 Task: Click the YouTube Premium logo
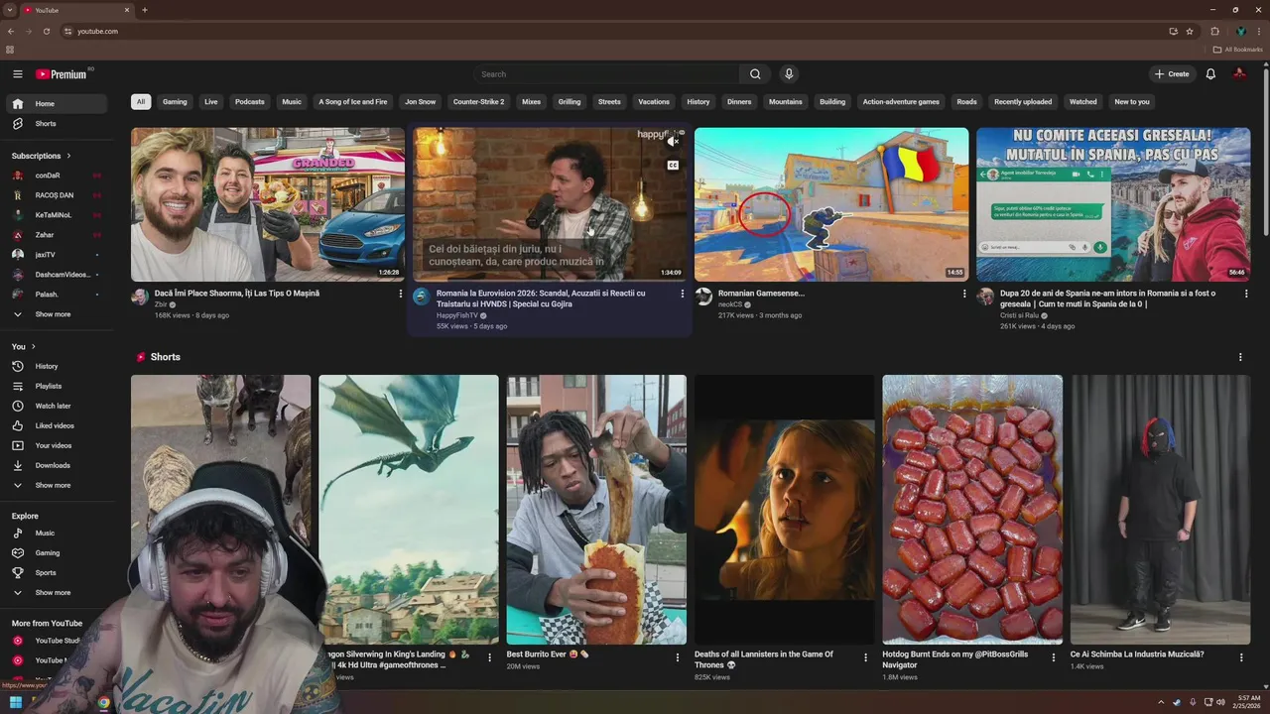click(x=63, y=74)
